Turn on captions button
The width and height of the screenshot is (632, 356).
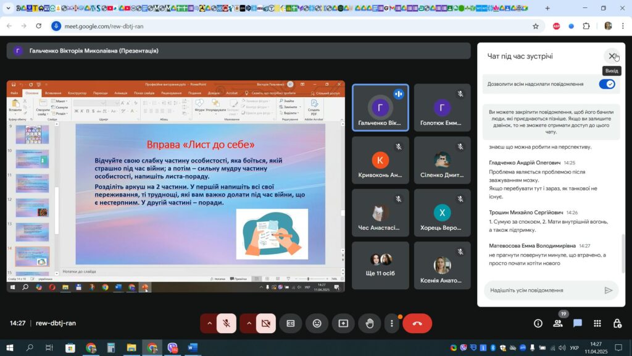(291, 323)
